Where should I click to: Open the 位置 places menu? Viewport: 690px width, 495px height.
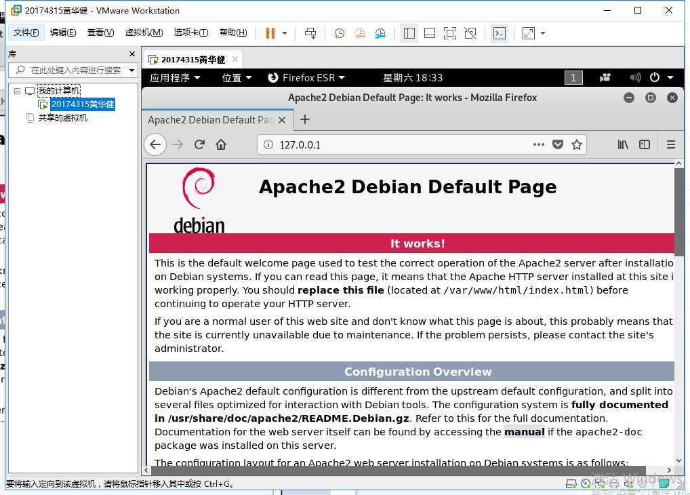coord(237,78)
